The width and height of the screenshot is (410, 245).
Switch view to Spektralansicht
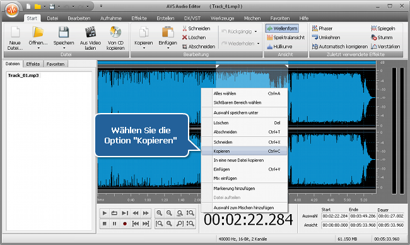pyautogui.click(x=286, y=37)
